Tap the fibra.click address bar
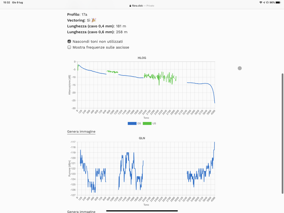The image size is (284, 213). (x=142, y=6)
